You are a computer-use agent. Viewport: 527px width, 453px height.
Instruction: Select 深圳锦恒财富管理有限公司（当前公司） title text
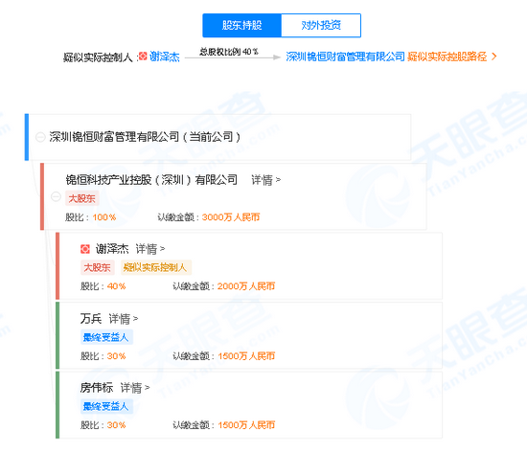point(145,137)
